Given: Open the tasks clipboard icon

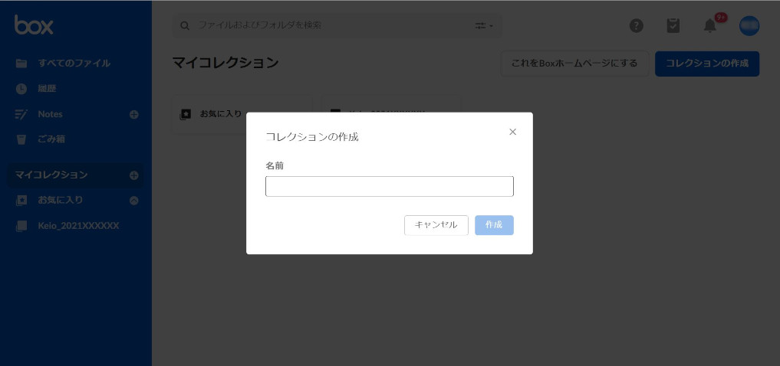Looking at the screenshot, I should click(673, 25).
